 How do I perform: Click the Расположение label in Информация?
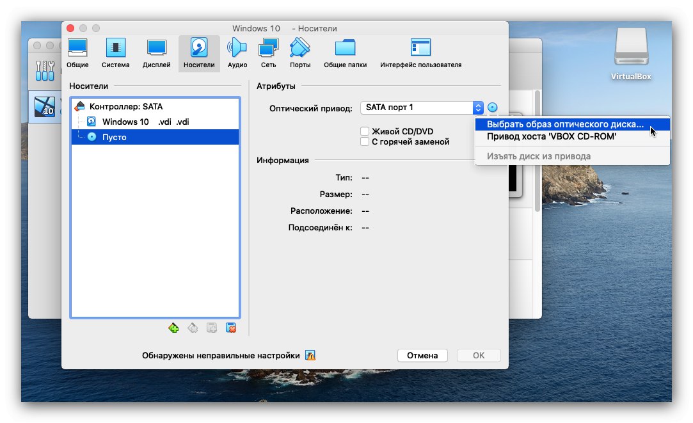(x=321, y=211)
